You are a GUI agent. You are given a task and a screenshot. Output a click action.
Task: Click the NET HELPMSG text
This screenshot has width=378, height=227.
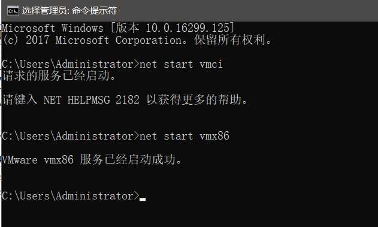[x=77, y=100]
